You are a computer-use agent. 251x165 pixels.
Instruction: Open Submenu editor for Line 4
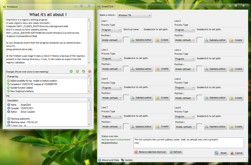(216, 69)
